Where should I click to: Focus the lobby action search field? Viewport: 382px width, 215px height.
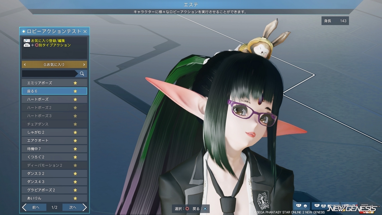pyautogui.click(x=50, y=74)
